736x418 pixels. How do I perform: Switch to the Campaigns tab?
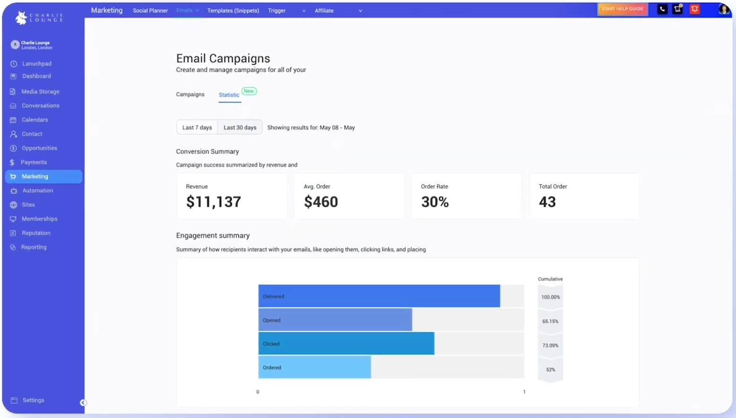click(190, 95)
